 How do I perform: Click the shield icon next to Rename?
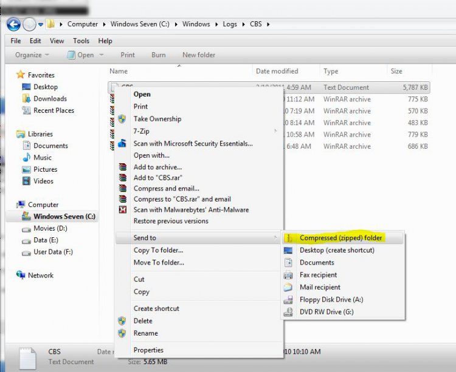[x=122, y=333]
